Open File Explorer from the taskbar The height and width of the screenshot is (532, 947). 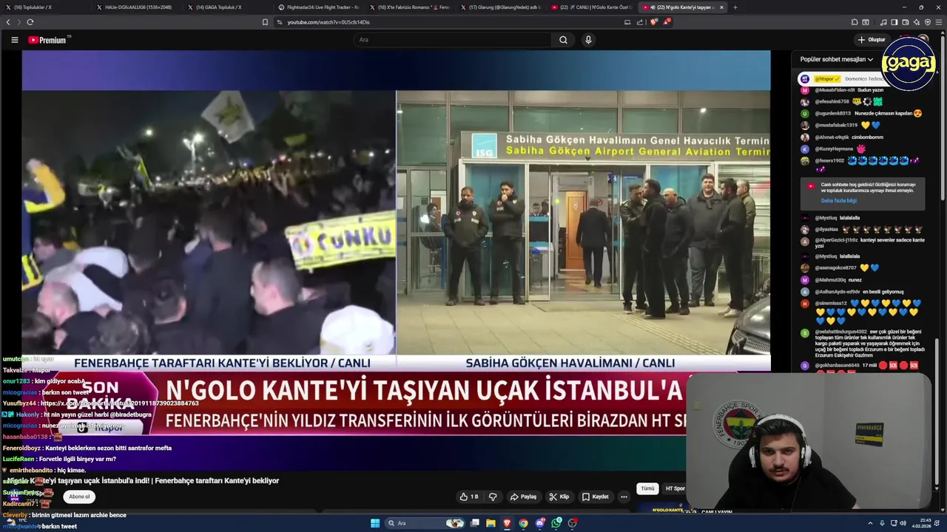tap(491, 523)
